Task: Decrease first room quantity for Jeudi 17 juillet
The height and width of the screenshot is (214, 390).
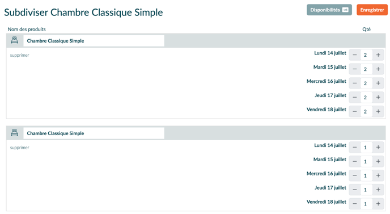Action: coord(355,98)
